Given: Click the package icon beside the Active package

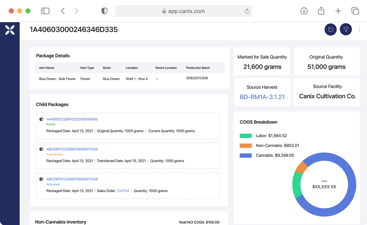Looking at the screenshot, I should click(x=41, y=119).
